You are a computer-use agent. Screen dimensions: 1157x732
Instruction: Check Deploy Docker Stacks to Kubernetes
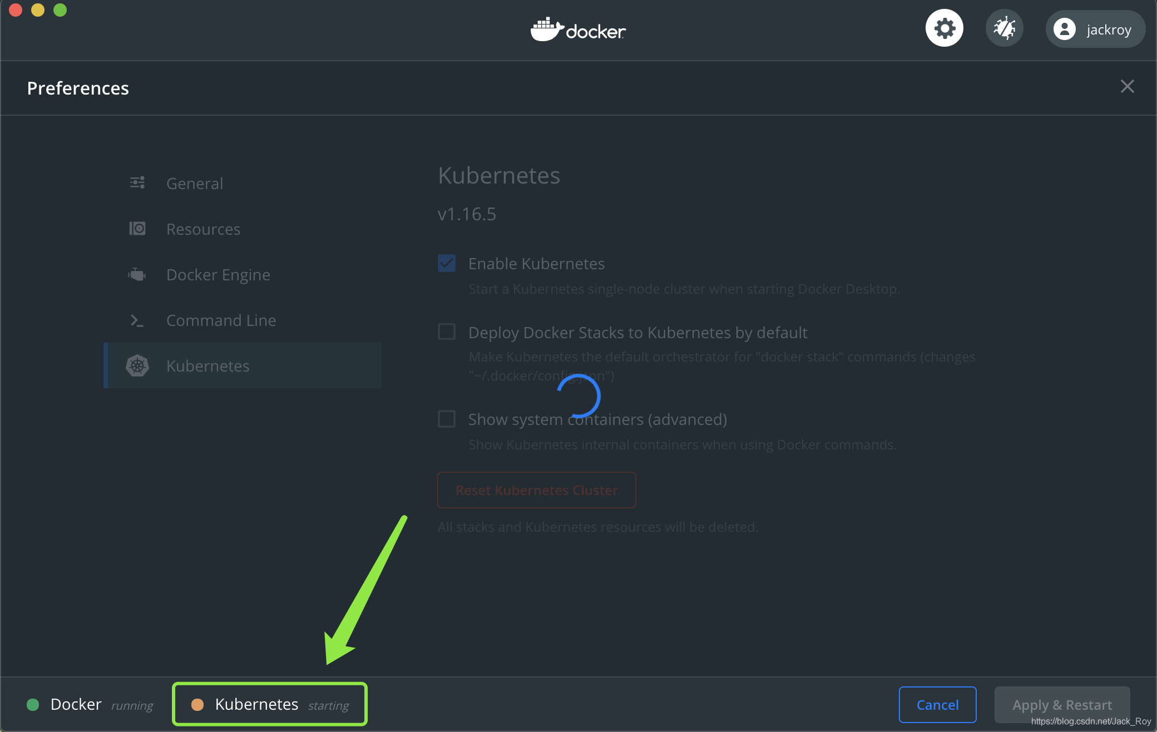click(x=447, y=332)
